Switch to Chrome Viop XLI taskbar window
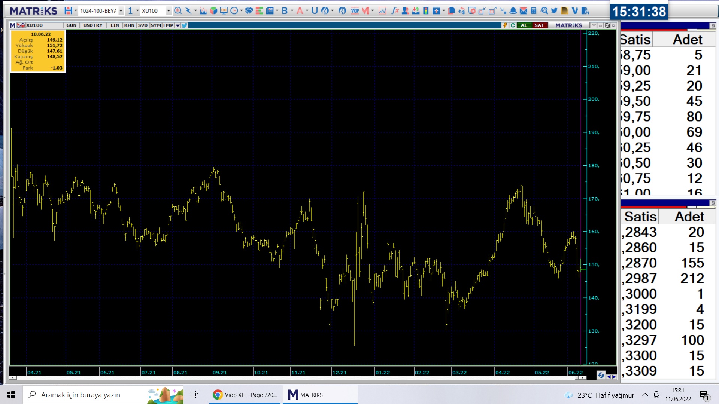Screen dimensions: 719x404 [245, 395]
